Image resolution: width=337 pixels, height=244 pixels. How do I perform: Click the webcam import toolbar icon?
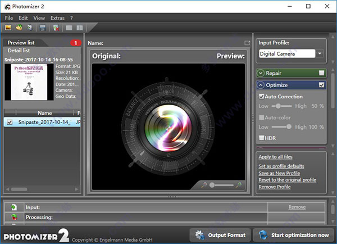pos(29,28)
